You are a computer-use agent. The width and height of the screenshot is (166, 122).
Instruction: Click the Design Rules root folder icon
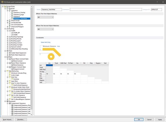5,6
